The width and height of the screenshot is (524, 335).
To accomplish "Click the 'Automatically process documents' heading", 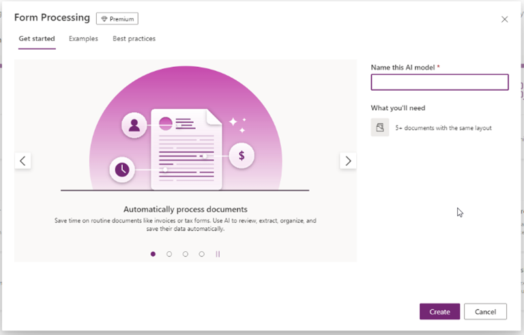I will click(186, 209).
